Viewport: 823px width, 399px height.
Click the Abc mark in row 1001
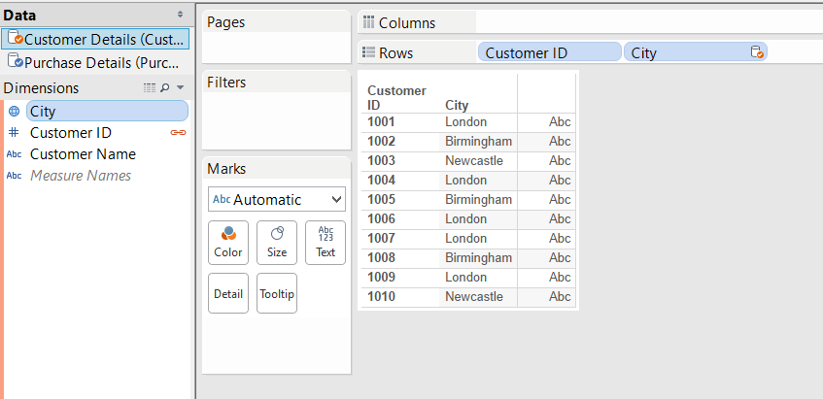pos(560,122)
